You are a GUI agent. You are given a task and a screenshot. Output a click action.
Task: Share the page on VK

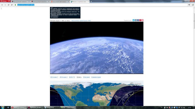pos(136,20)
